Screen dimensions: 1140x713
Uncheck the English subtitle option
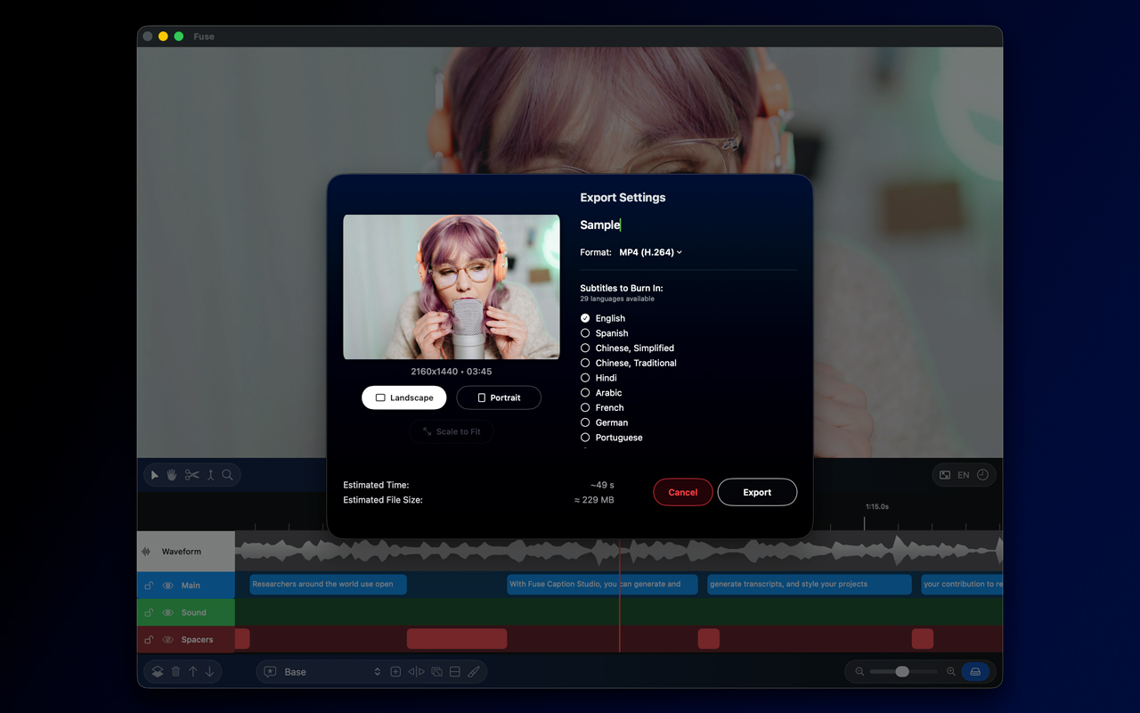585,318
